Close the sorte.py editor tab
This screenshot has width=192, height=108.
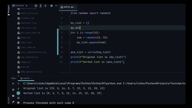(76, 7)
